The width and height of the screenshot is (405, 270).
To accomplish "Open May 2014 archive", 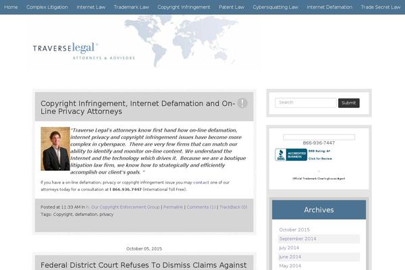I will [x=290, y=266].
